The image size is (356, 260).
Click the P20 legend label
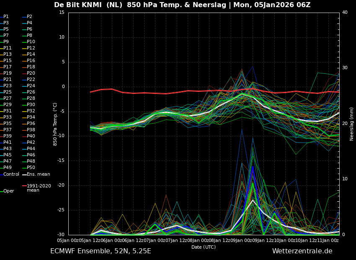tap(31, 73)
